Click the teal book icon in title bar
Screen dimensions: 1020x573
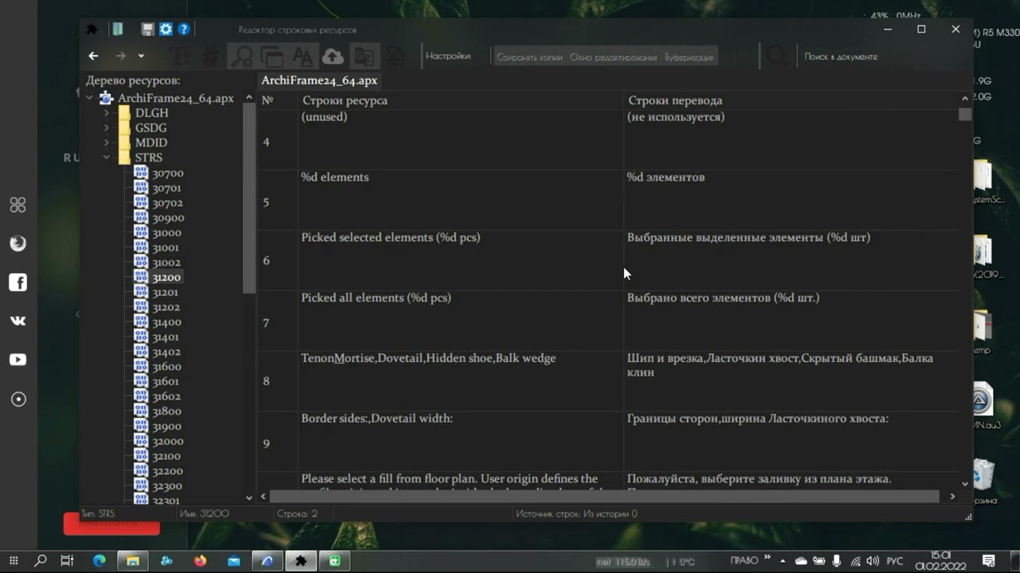118,29
